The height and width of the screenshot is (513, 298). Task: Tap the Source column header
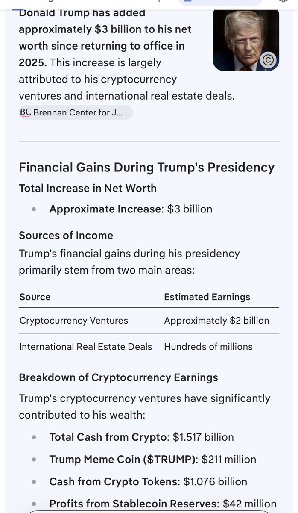(x=35, y=297)
